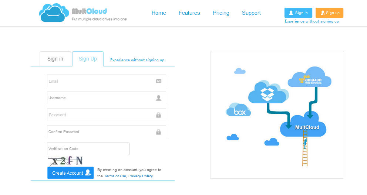Open the Home page

pyautogui.click(x=159, y=13)
